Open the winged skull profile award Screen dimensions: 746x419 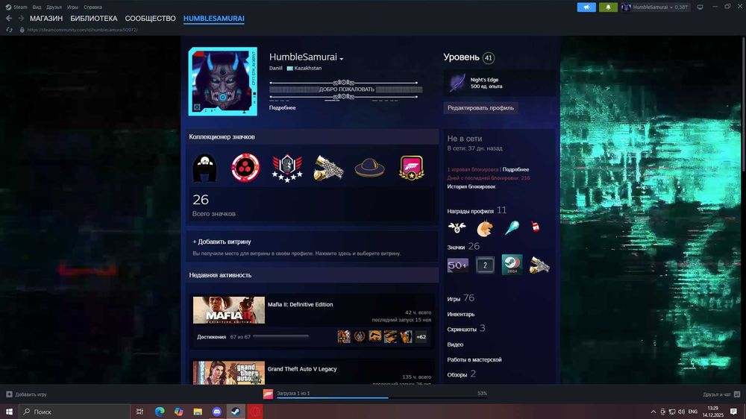point(457,228)
